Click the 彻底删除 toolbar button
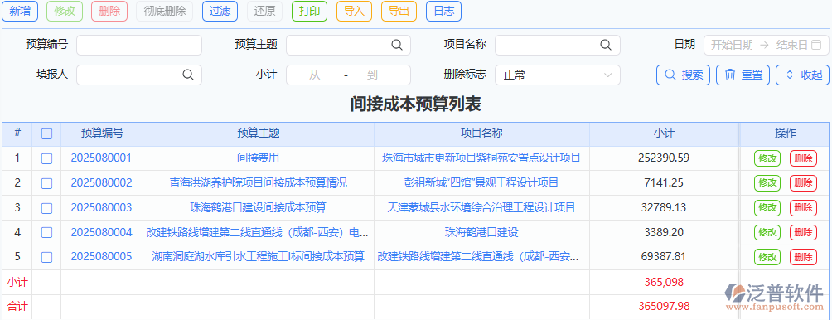Image resolution: width=832 pixels, height=320 pixels. 164,11
